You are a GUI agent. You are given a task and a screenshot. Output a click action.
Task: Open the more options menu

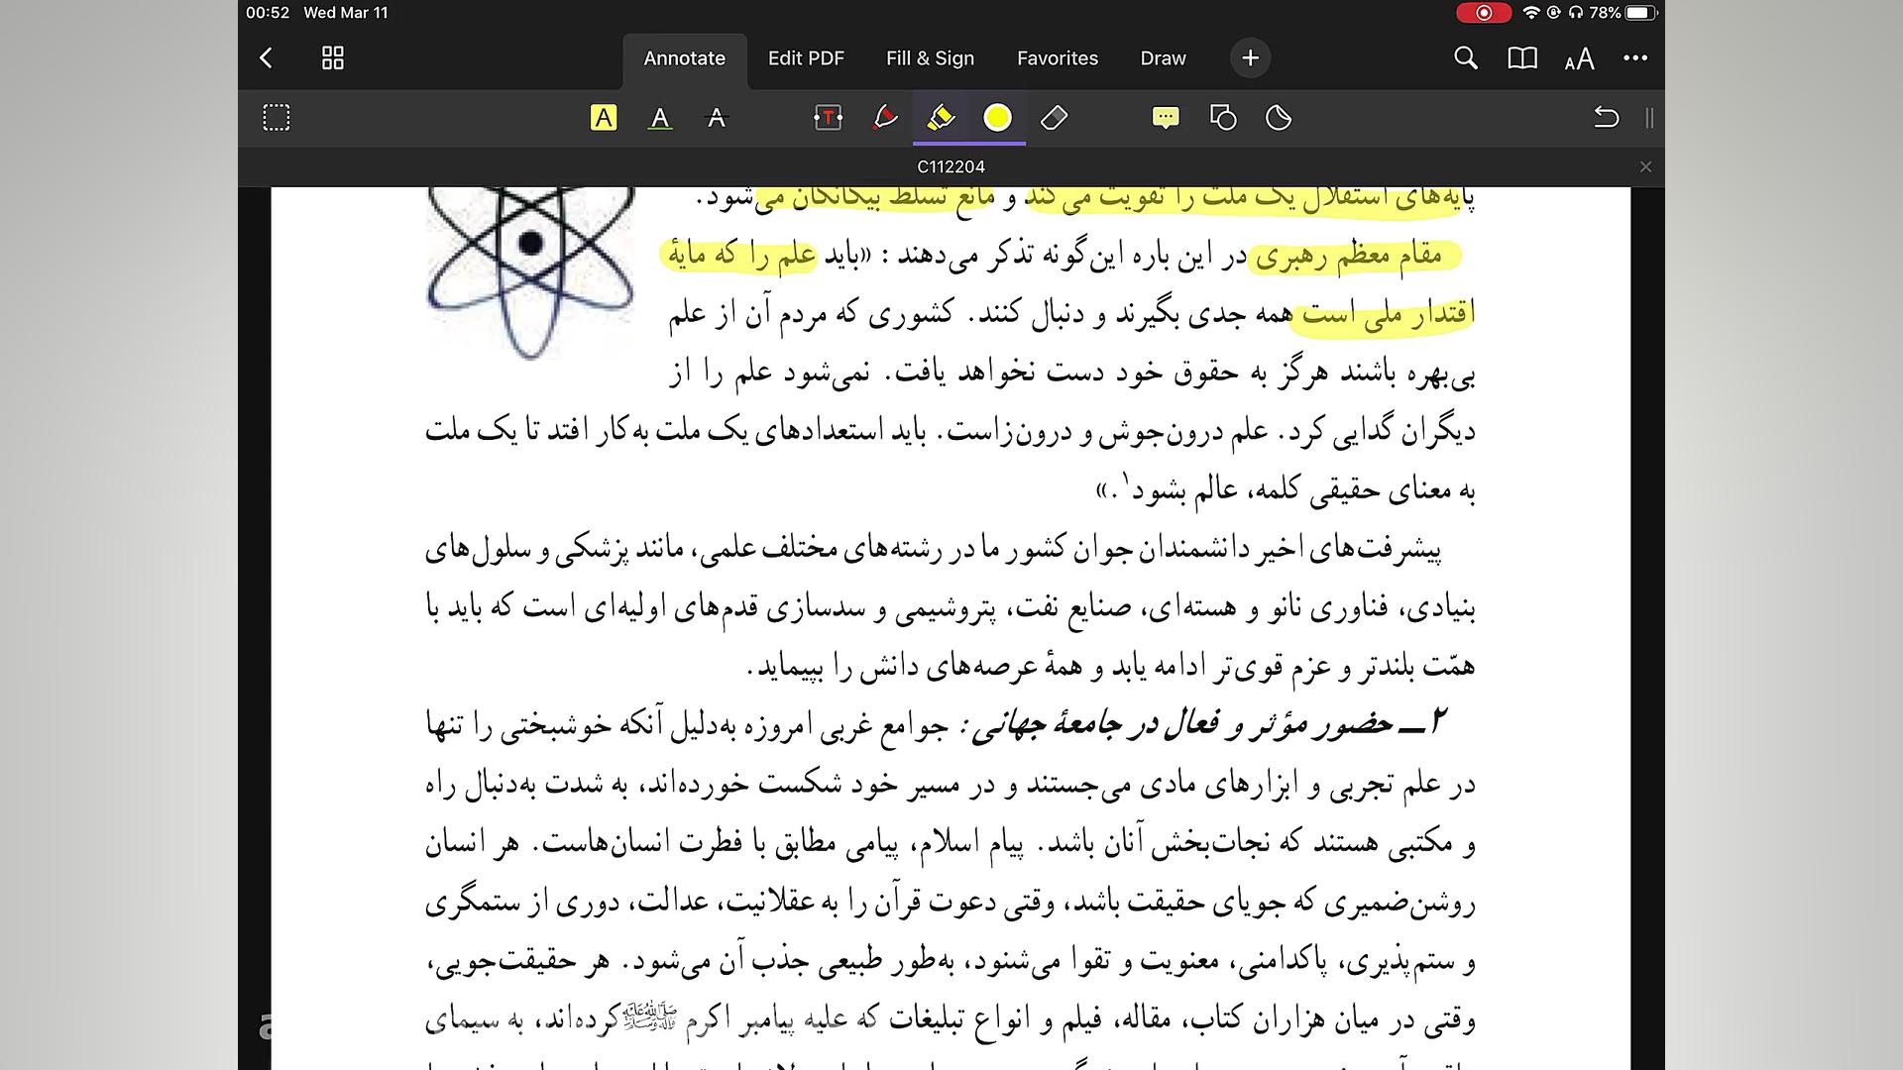1635,58
